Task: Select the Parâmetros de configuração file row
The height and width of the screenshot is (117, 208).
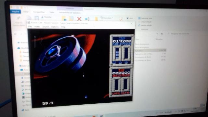Action: click(150, 54)
